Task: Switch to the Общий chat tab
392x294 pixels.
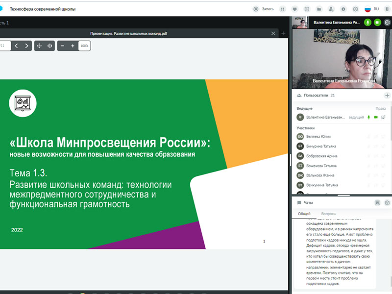Action: (304, 214)
